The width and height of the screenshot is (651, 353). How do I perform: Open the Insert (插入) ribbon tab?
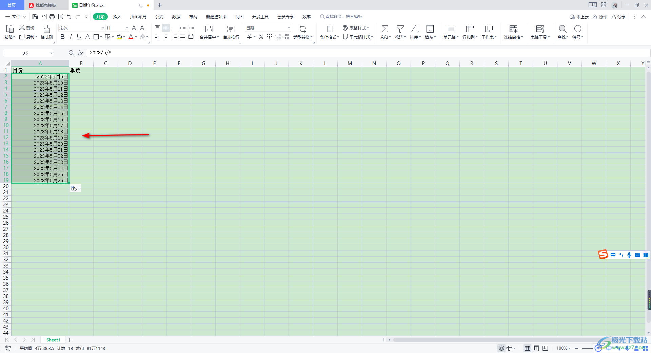(x=117, y=17)
